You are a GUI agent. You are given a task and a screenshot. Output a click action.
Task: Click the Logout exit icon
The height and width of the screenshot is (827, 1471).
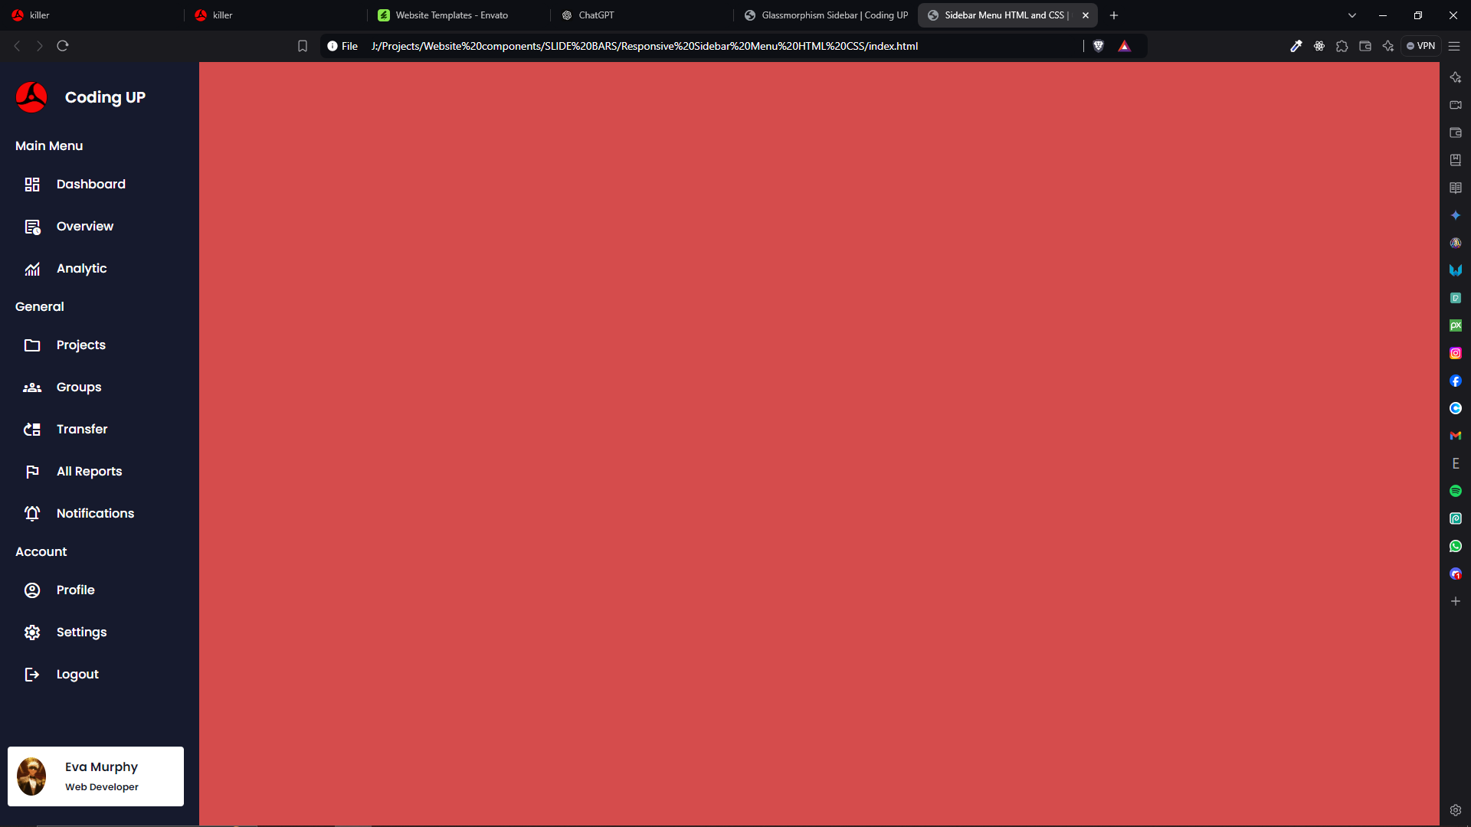(x=32, y=675)
